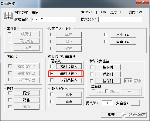
Task: Tick the 模拟值输入 checkbox
Action: [52, 67]
